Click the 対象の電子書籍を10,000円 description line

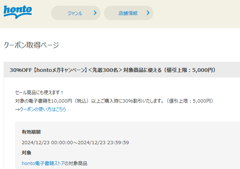[114, 101]
